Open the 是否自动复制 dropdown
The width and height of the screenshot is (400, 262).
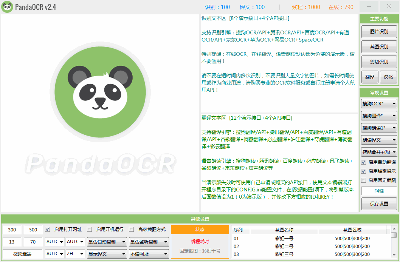[x=107, y=242]
